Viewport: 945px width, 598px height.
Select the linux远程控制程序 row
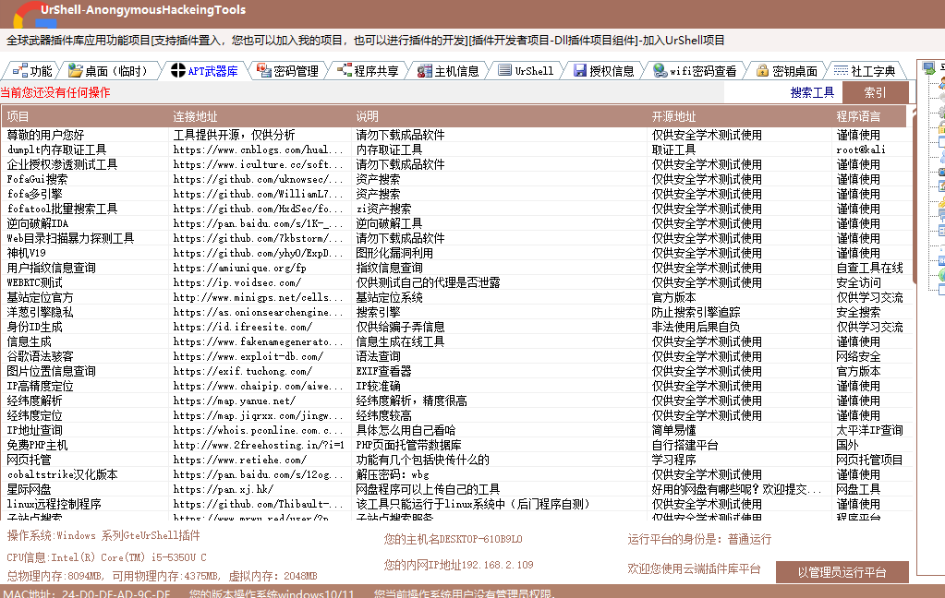click(x=456, y=504)
